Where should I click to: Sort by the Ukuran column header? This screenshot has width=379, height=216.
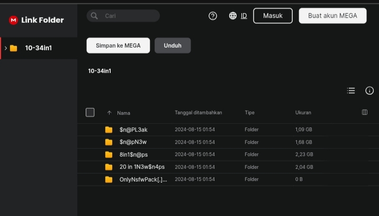[x=303, y=113]
